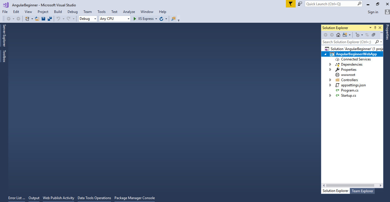Expand the Controllers folder node
Image resolution: width=390 pixels, height=202 pixels.
click(330, 80)
